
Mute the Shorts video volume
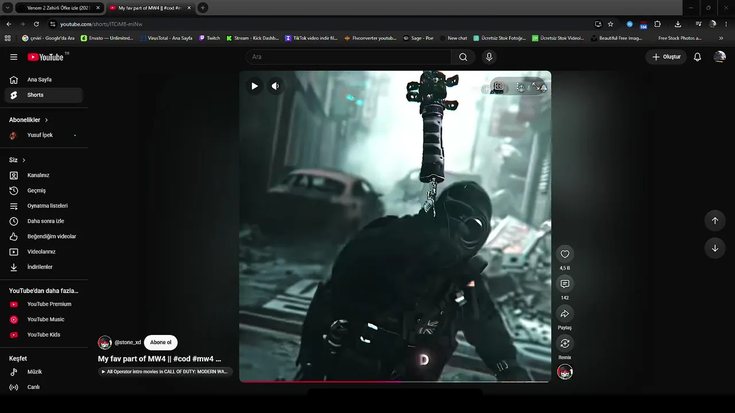[x=276, y=86]
